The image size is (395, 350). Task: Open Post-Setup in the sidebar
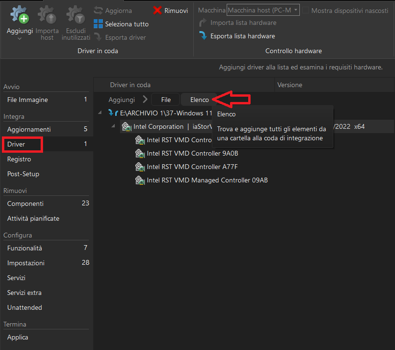pyautogui.click(x=46, y=174)
